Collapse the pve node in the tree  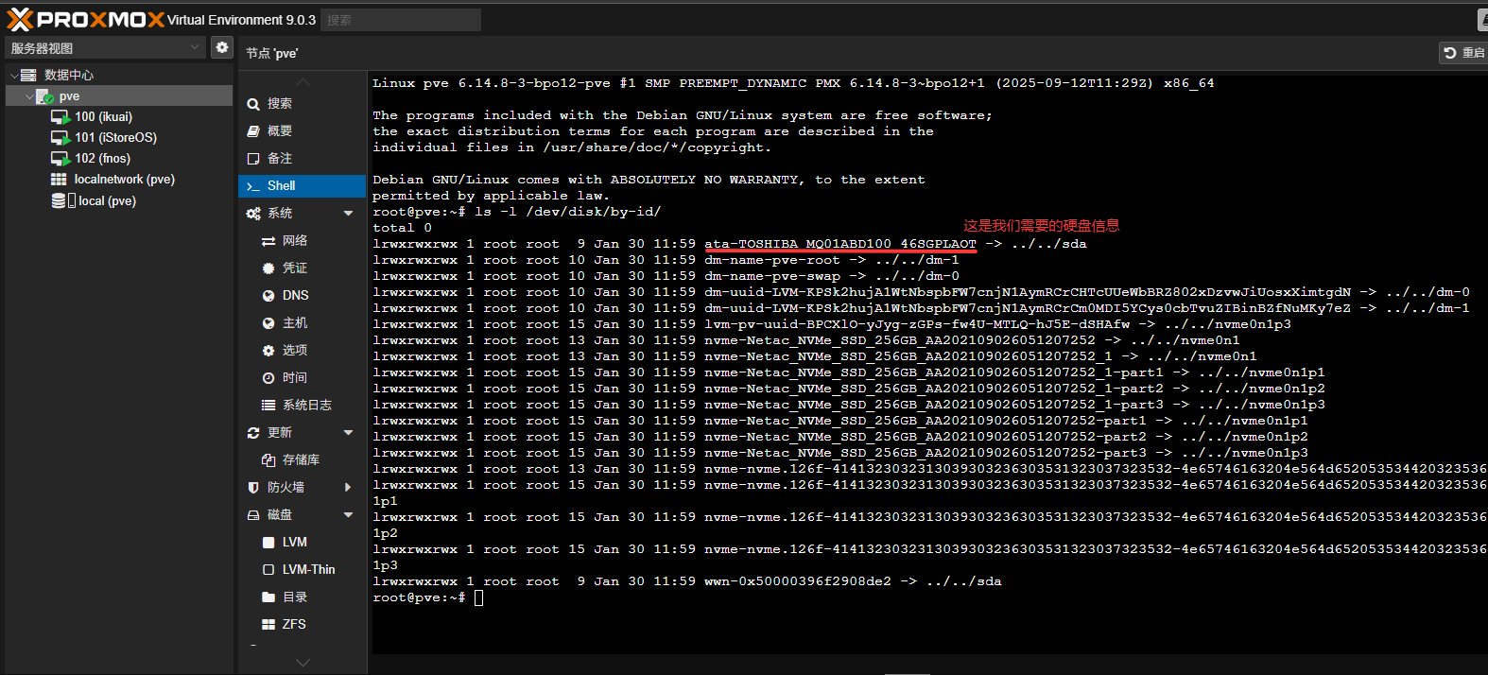coord(29,96)
